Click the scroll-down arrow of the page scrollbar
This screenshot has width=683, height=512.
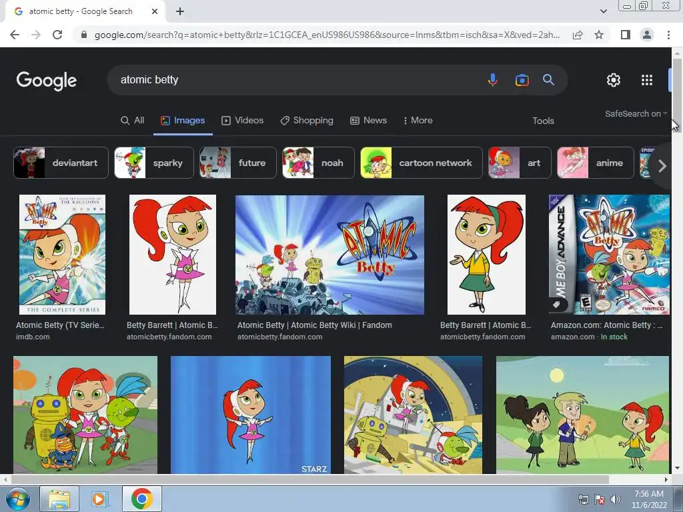point(676,469)
